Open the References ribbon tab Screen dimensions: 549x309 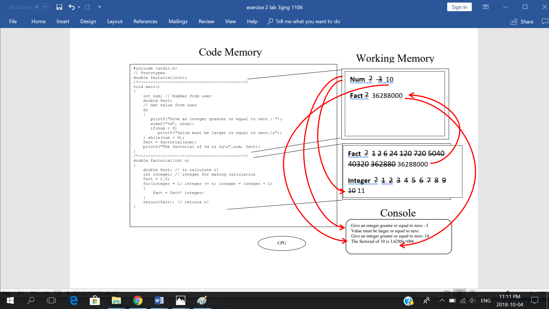click(145, 21)
